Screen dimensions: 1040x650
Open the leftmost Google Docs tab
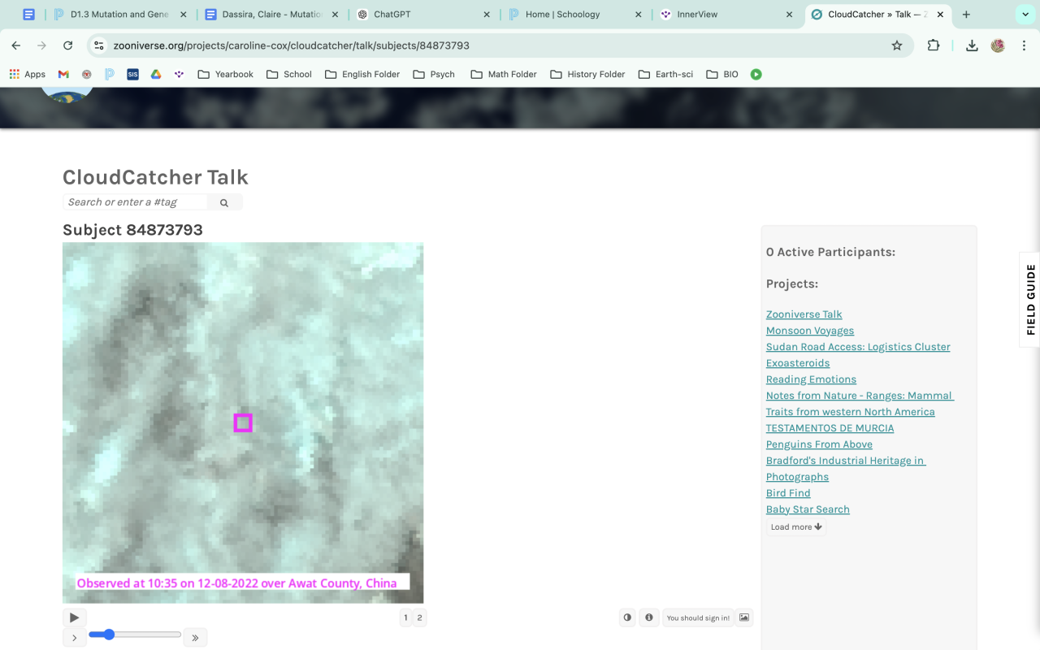(x=29, y=15)
